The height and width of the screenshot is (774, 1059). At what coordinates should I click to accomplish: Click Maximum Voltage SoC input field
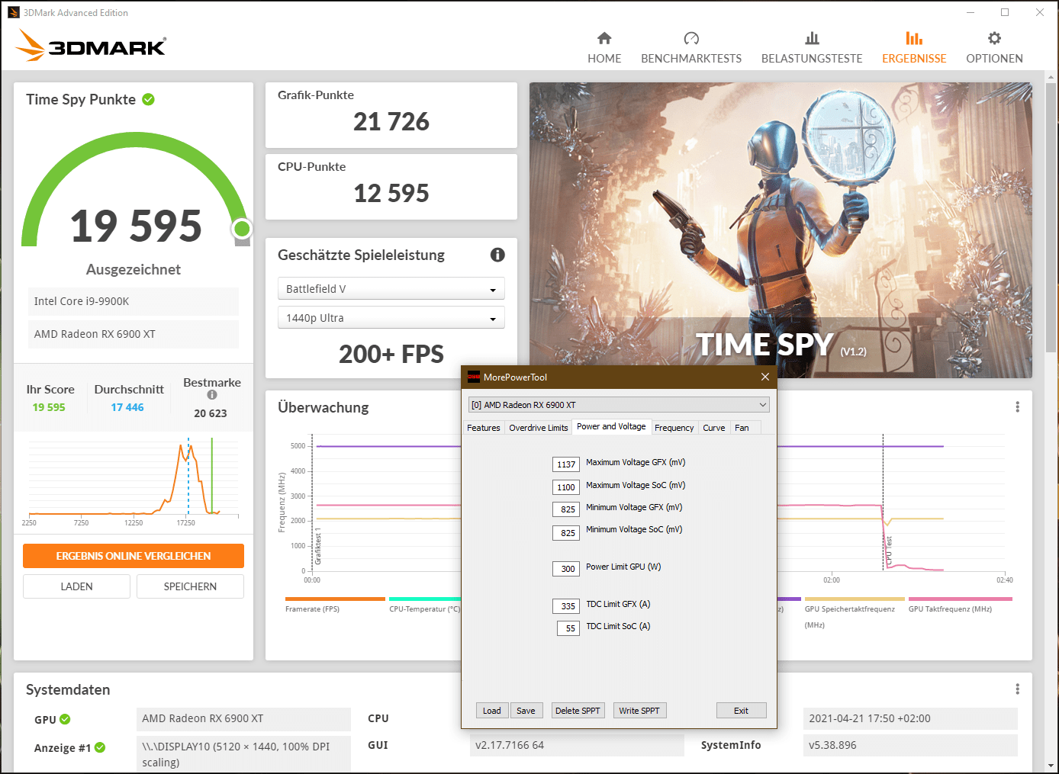coord(566,487)
